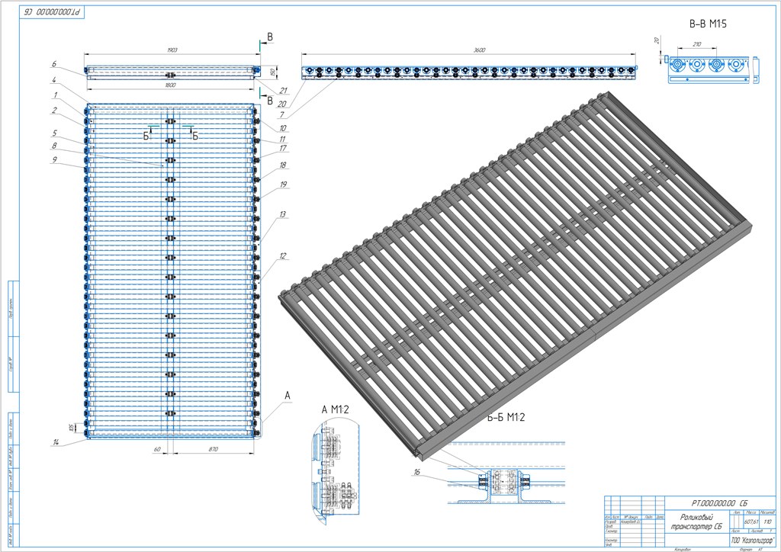Click the company name ТОО "Казполиграф"
The height and width of the screenshot is (552, 781).
(751, 539)
